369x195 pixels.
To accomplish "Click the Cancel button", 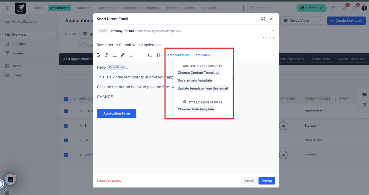I will pyautogui.click(x=249, y=181).
